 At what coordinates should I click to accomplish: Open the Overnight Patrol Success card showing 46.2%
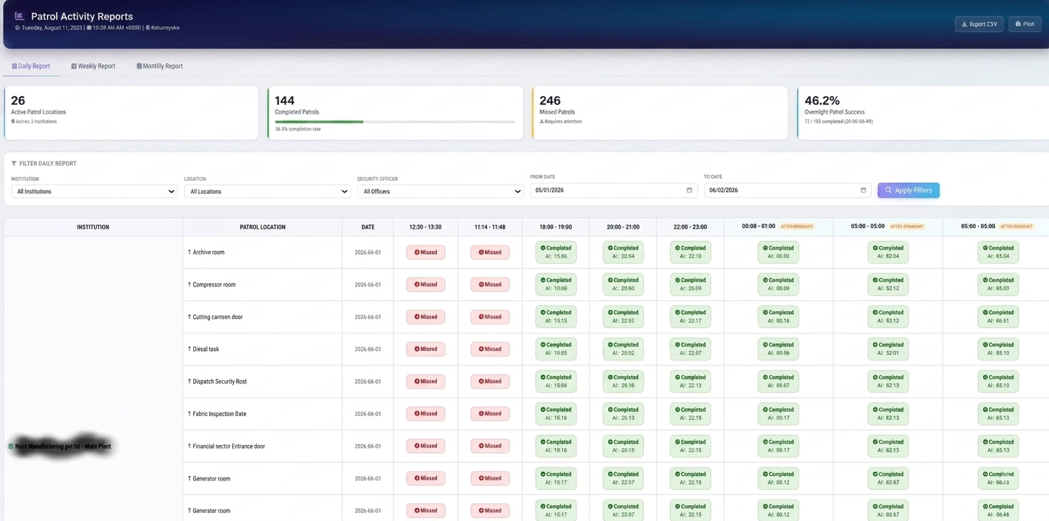pyautogui.click(x=923, y=113)
